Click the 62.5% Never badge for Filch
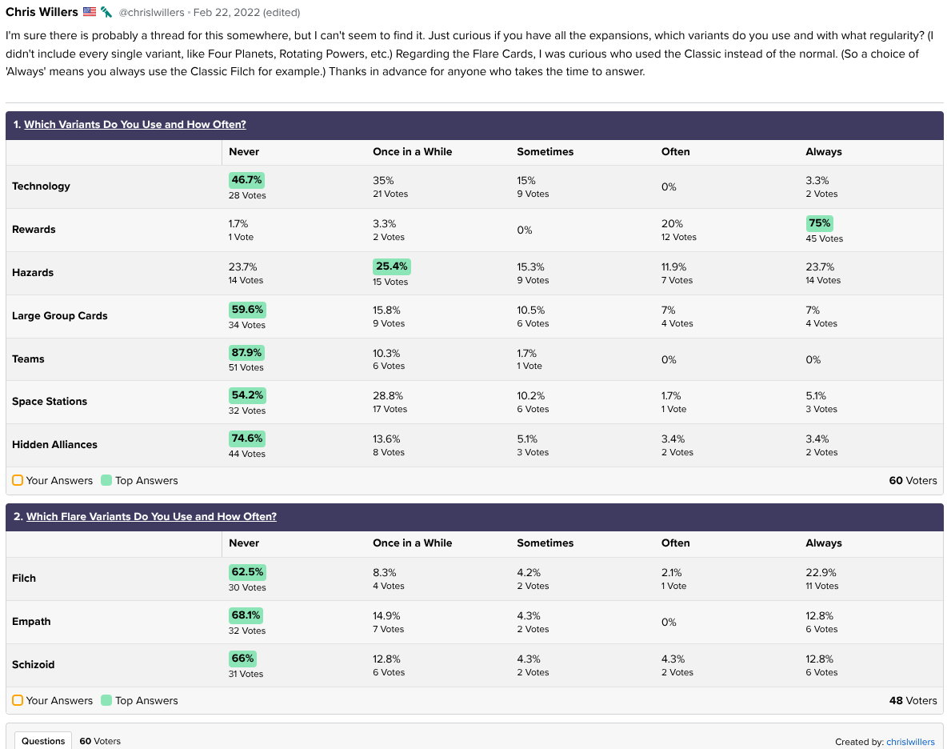 pos(246,572)
